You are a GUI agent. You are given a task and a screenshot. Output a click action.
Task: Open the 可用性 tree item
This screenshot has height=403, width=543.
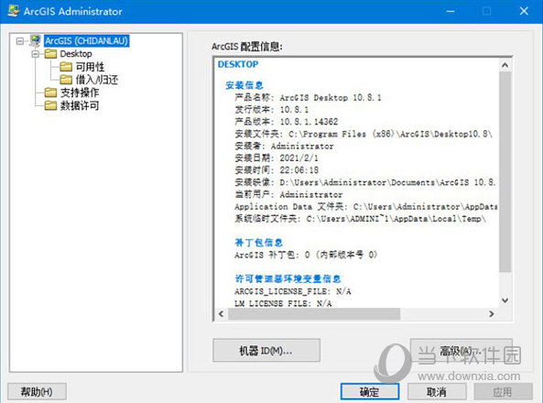pyautogui.click(x=90, y=67)
